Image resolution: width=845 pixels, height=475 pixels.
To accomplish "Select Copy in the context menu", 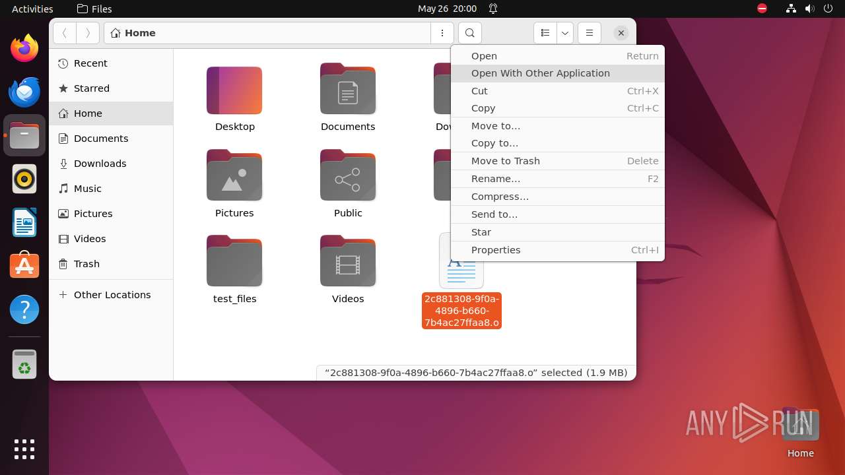I will (x=558, y=108).
